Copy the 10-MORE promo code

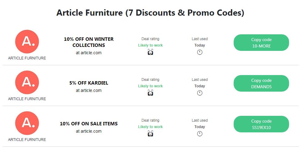(x=261, y=43)
